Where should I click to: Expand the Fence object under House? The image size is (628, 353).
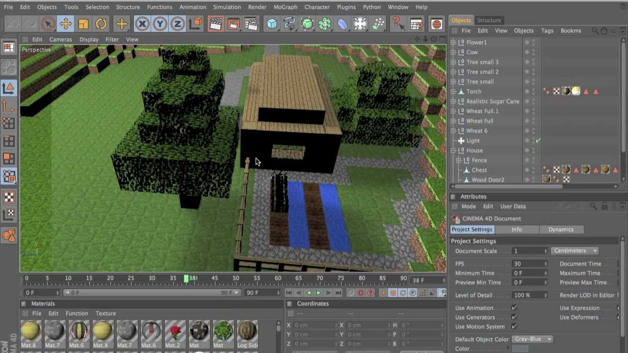point(459,160)
